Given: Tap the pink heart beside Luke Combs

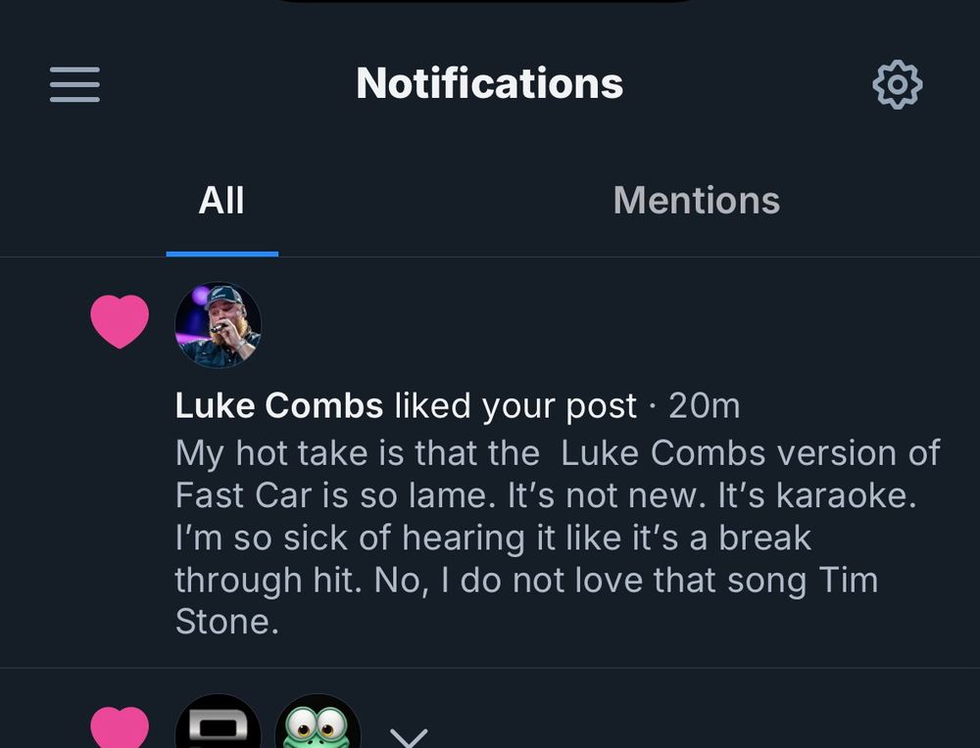Looking at the screenshot, I should click(120, 321).
